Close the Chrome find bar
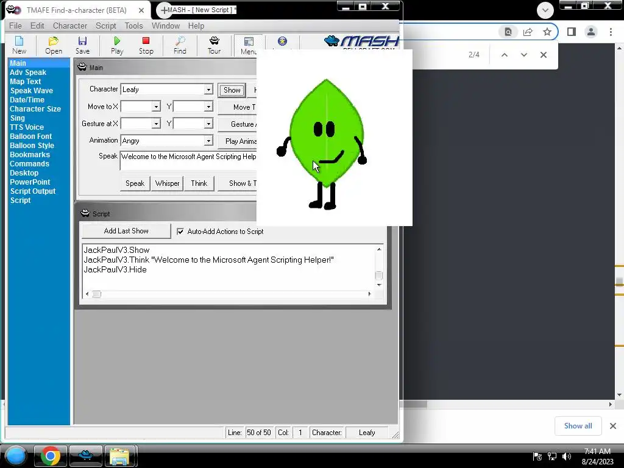Image resolution: width=624 pixels, height=468 pixels. click(543, 55)
